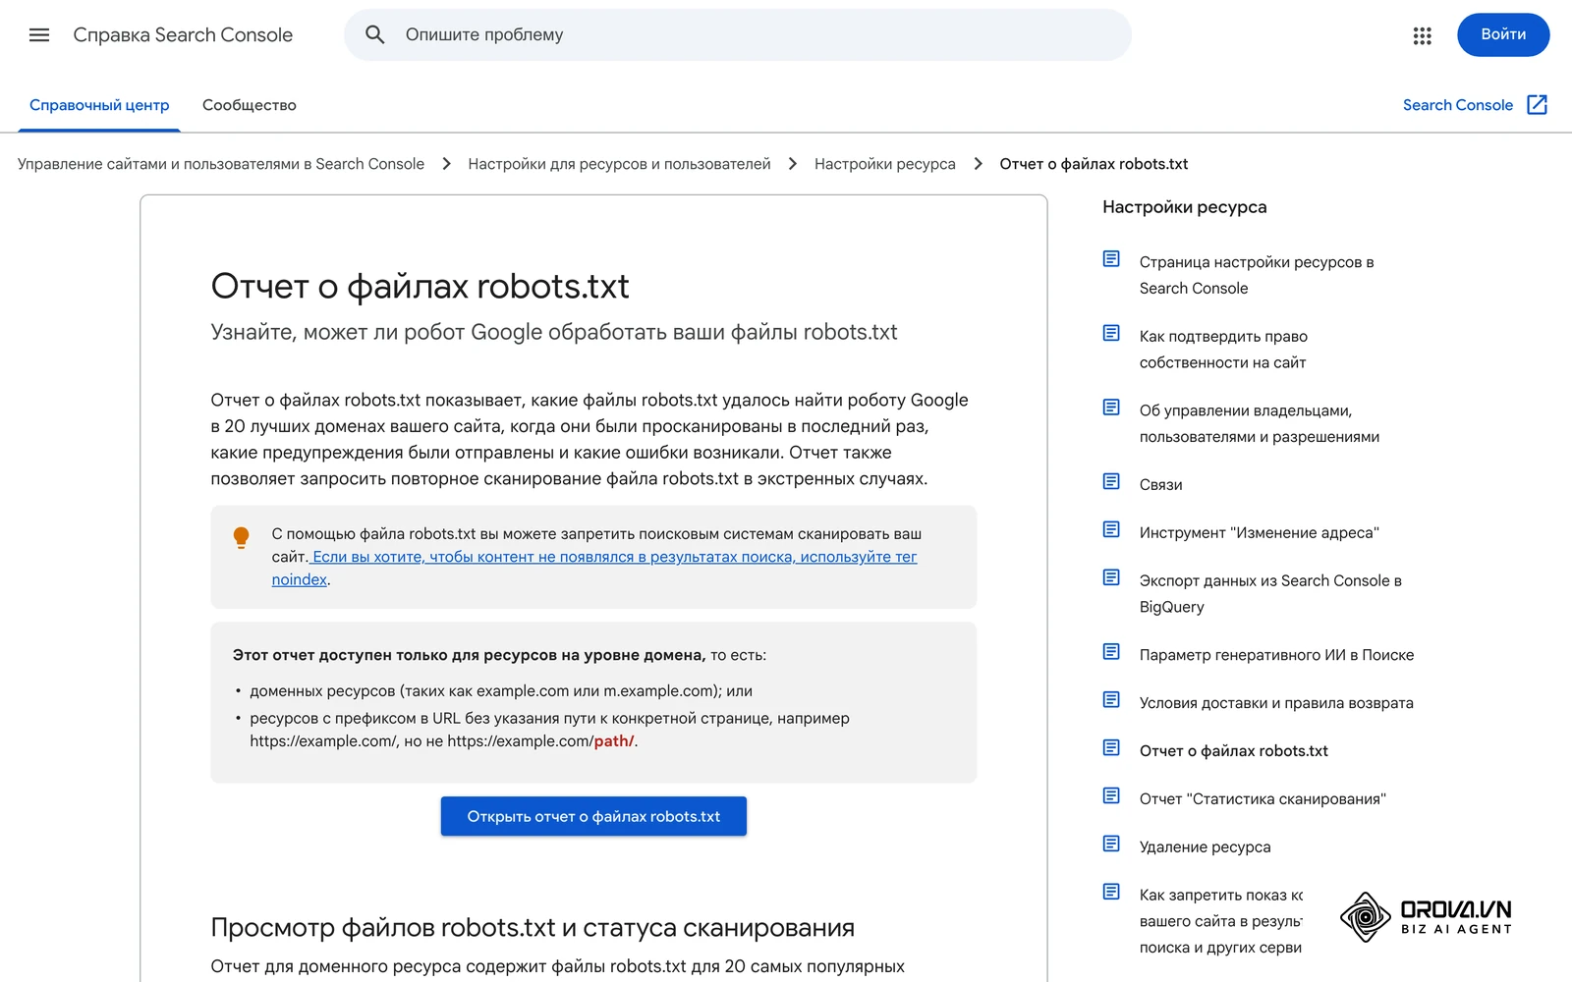The width and height of the screenshot is (1572, 982).
Task: Open sidebar article Удаление ресурса
Action: click(x=1205, y=847)
